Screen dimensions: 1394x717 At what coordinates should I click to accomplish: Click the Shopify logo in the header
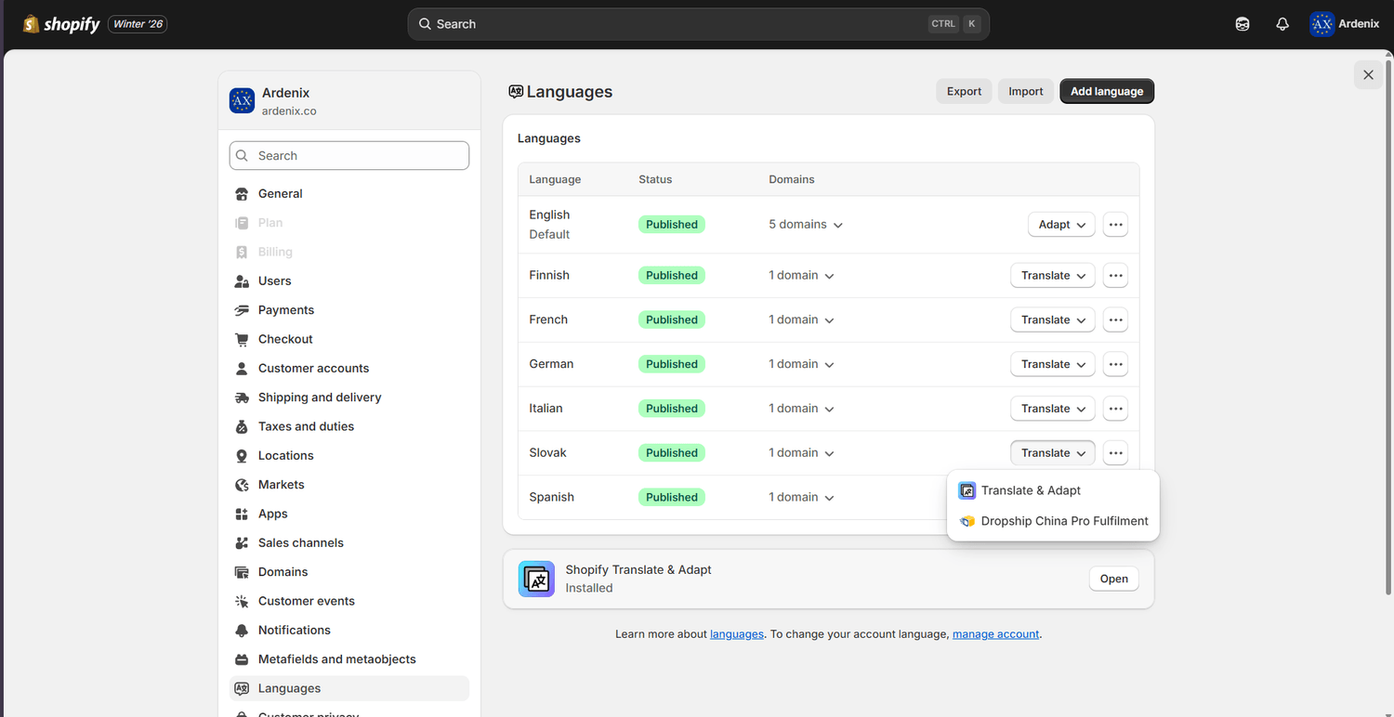pos(61,24)
